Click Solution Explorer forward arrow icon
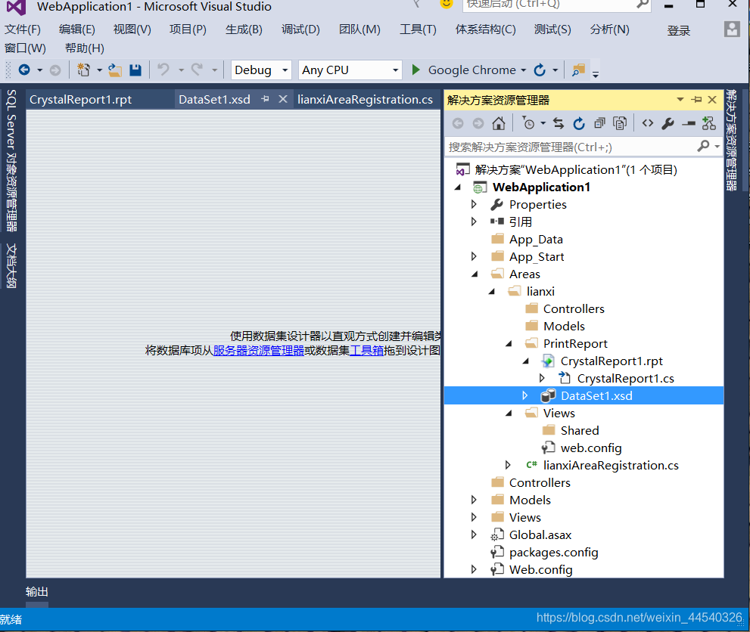This screenshot has height=632, width=750. point(478,124)
